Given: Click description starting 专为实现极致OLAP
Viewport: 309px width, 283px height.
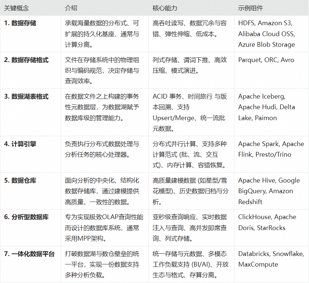Looking at the screenshot, I should pyautogui.click(x=104, y=228).
